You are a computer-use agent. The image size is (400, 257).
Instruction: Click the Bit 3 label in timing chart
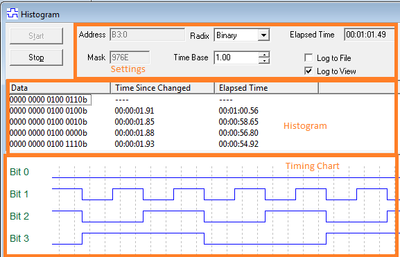(x=19, y=238)
